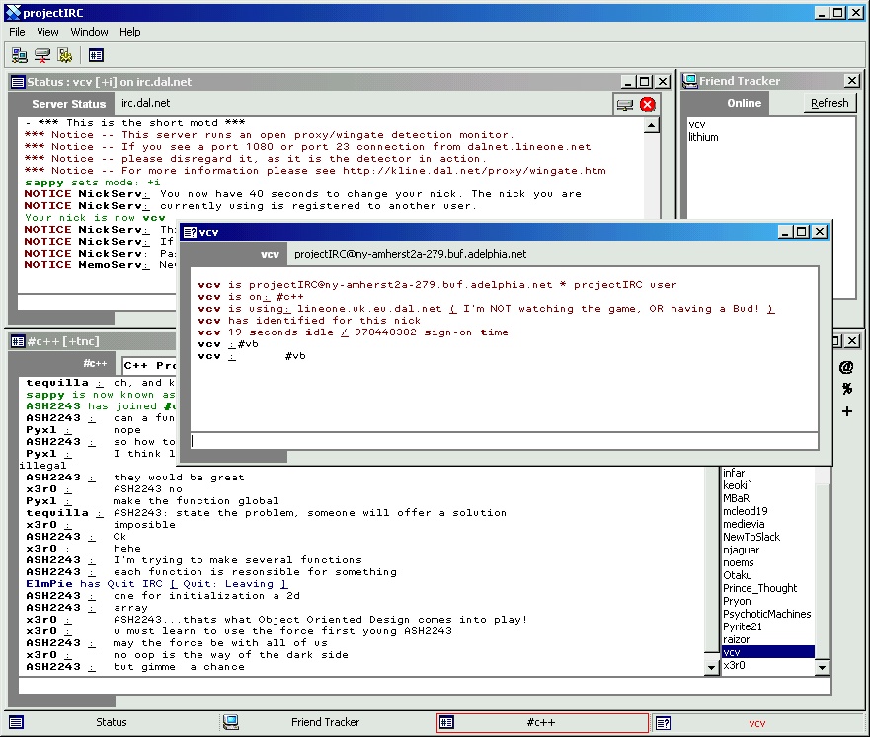Click the disconnect from server toolbar icon
The width and height of the screenshot is (870, 737).
[42, 56]
